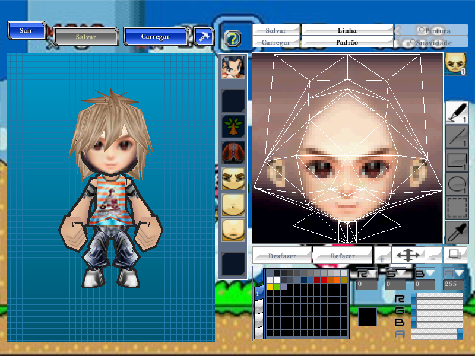Pick the ellipse shape tool
Image resolution: width=475 pixels, height=356 pixels.
(456, 185)
